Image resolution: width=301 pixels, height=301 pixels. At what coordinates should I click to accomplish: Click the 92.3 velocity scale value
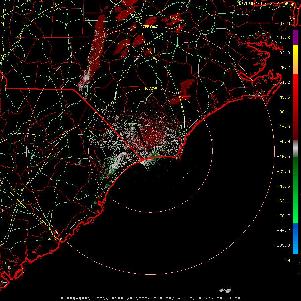pos(285,53)
